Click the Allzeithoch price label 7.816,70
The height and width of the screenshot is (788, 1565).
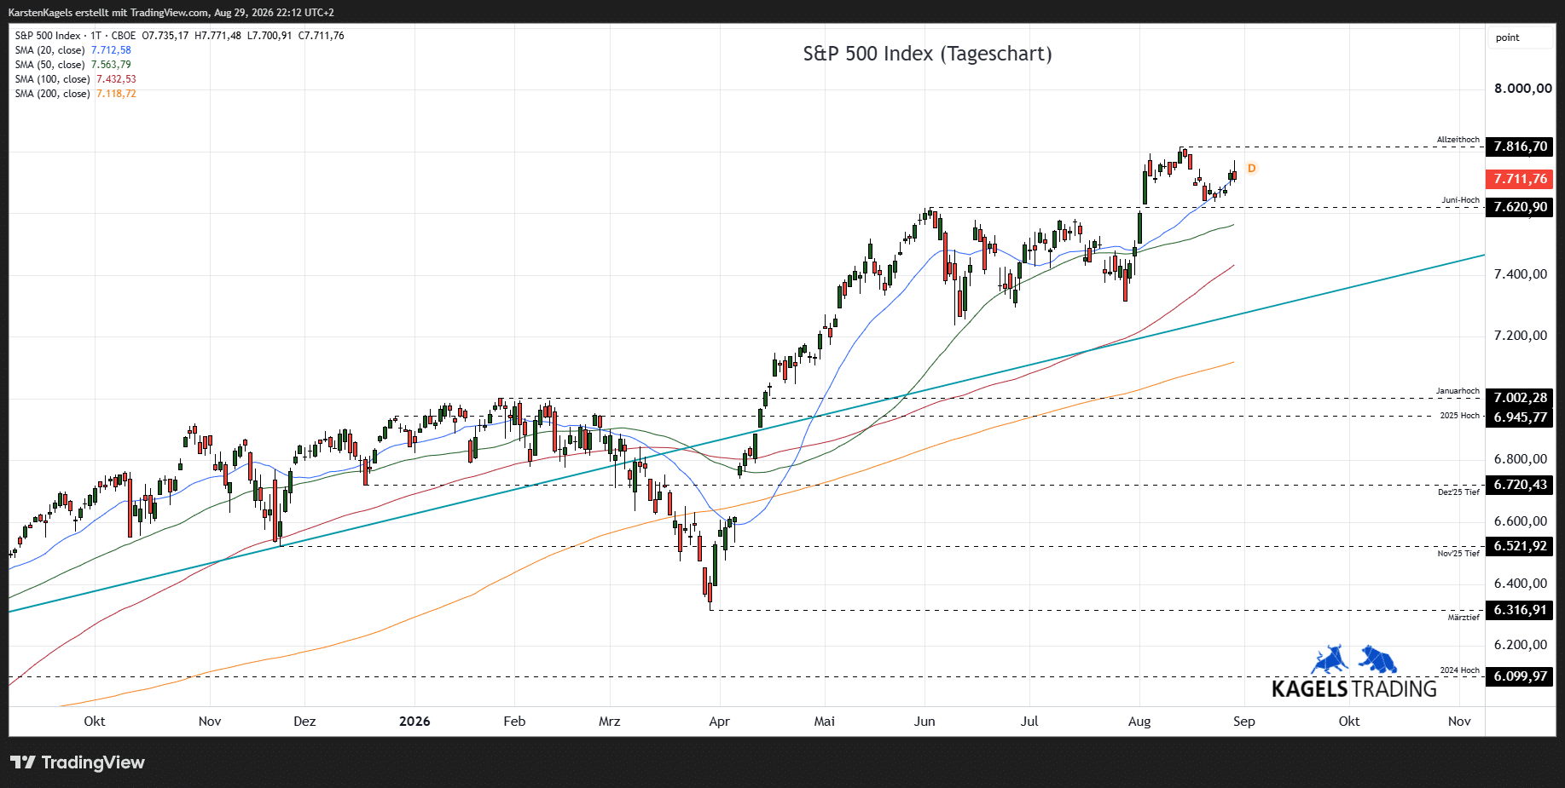[1520, 147]
